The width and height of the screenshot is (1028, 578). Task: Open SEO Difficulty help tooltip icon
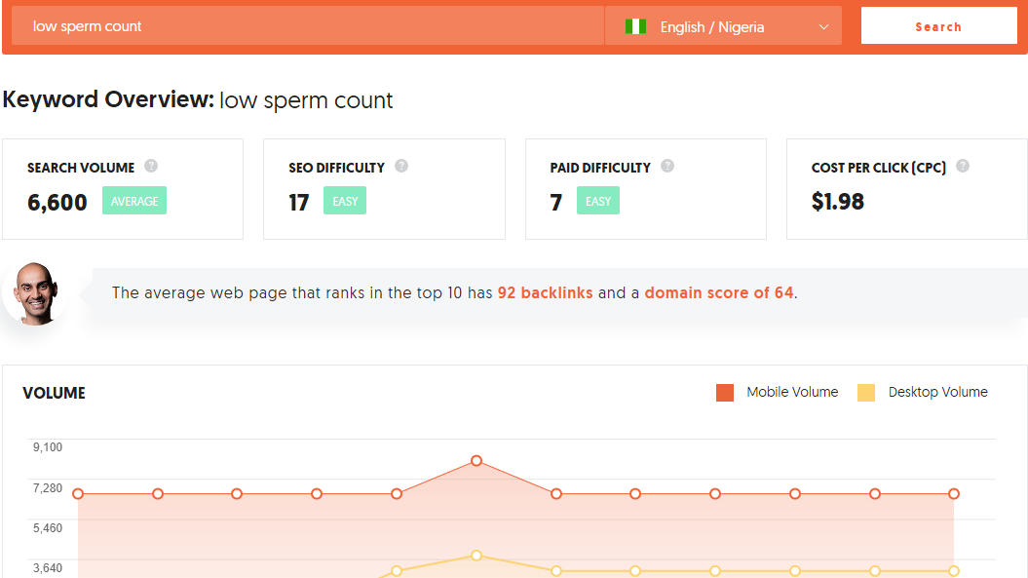pyautogui.click(x=401, y=166)
